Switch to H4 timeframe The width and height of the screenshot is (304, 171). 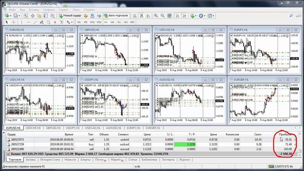click(x=112, y=22)
